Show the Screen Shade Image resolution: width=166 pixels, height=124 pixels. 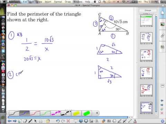75,121
